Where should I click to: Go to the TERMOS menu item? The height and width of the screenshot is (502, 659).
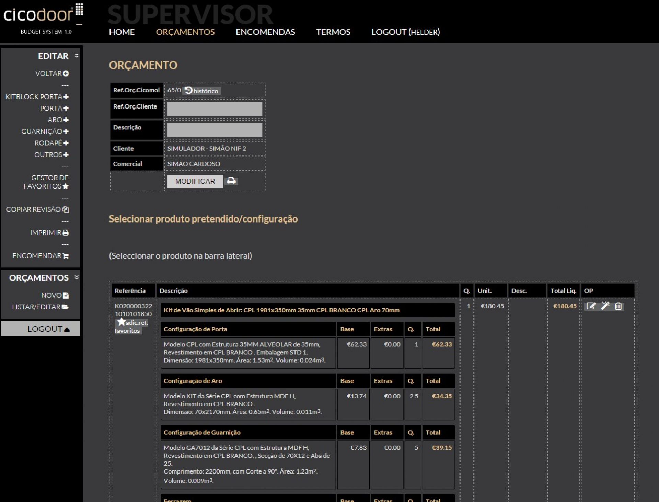[333, 32]
